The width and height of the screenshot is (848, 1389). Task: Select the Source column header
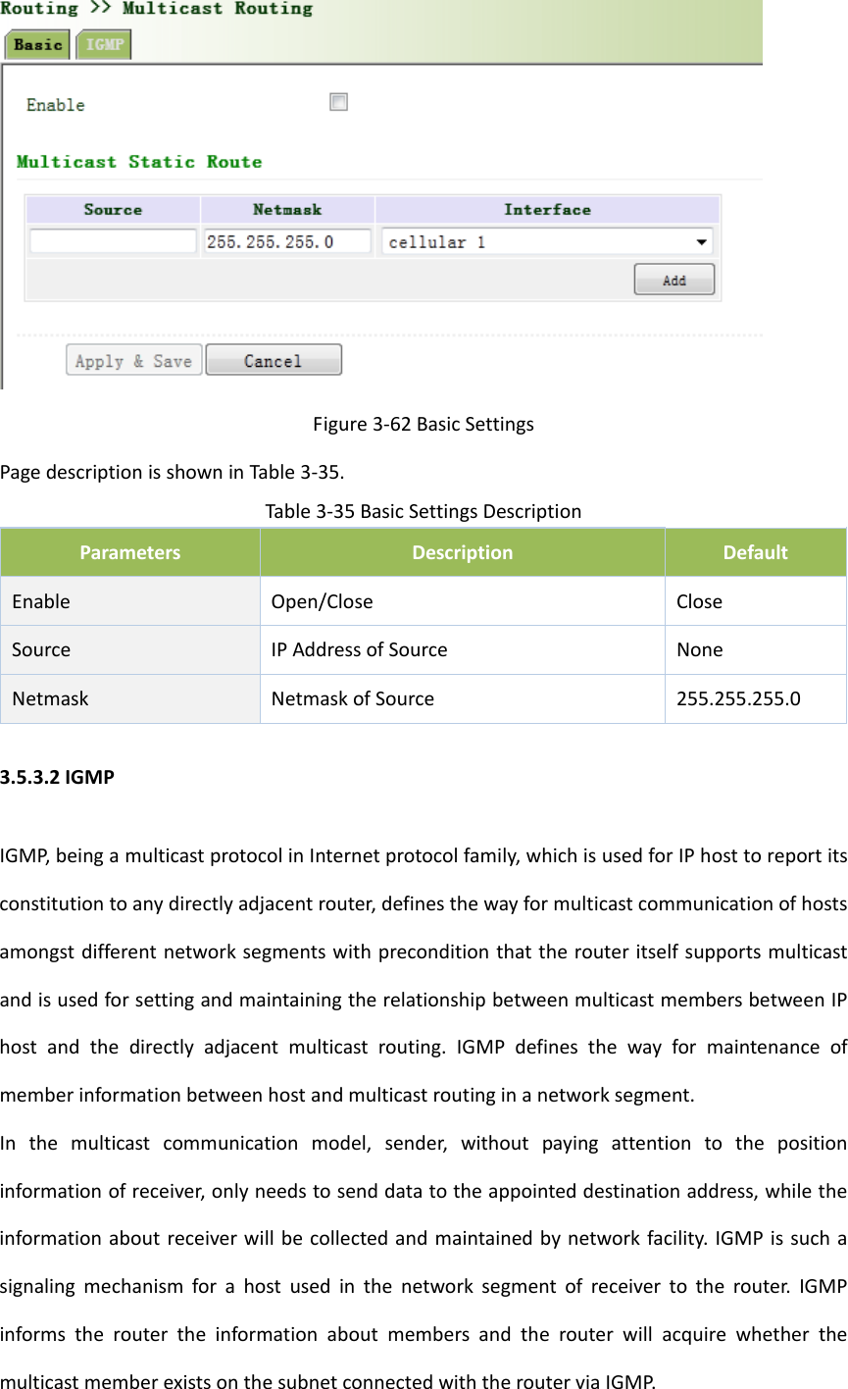click(112, 209)
